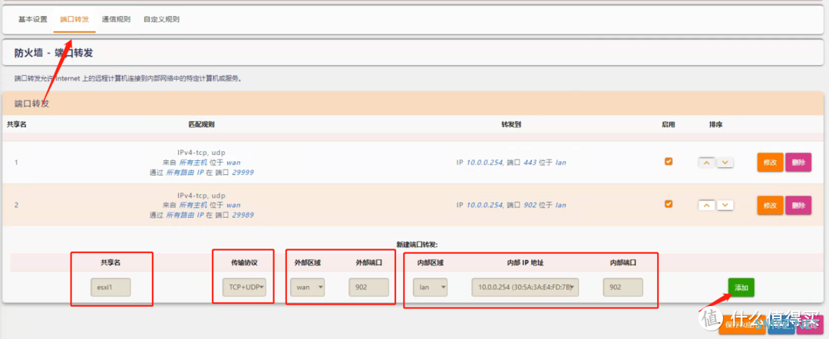Select the 内部端口 input field
The width and height of the screenshot is (829, 339).
pos(623,288)
